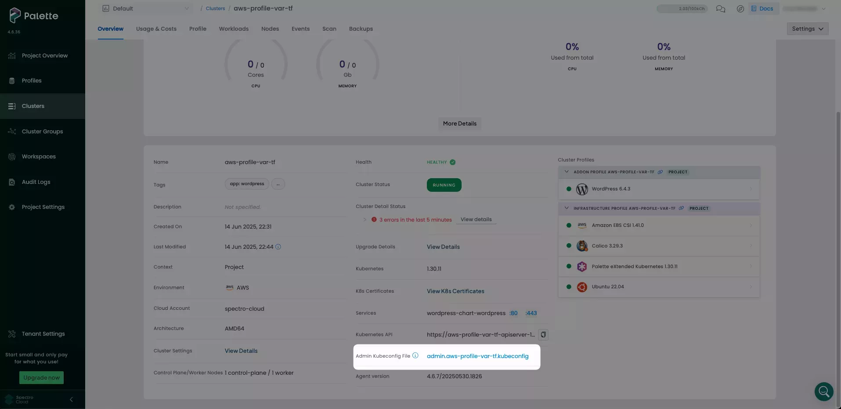Click the compass icon in top bar
The image size is (841, 409).
(x=740, y=9)
